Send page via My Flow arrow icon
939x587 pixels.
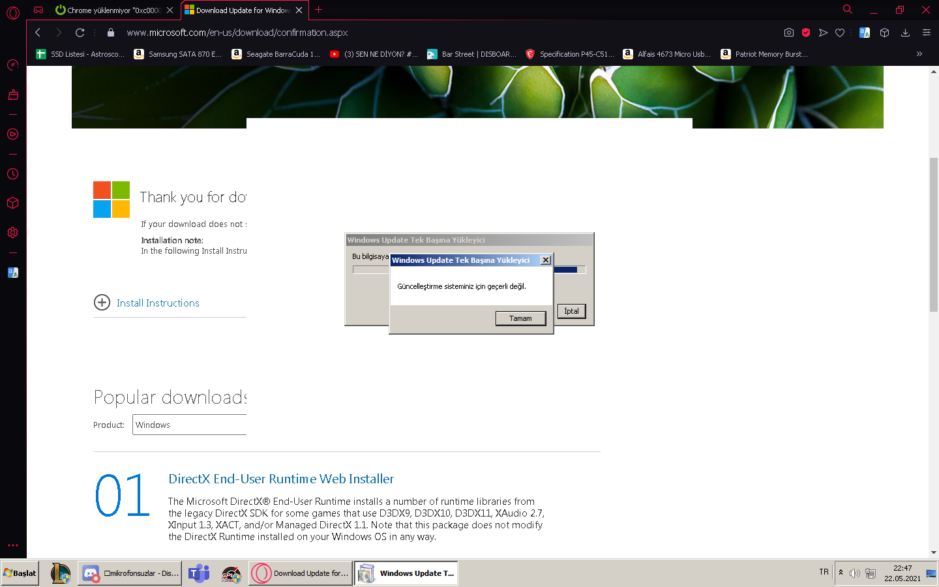point(823,33)
